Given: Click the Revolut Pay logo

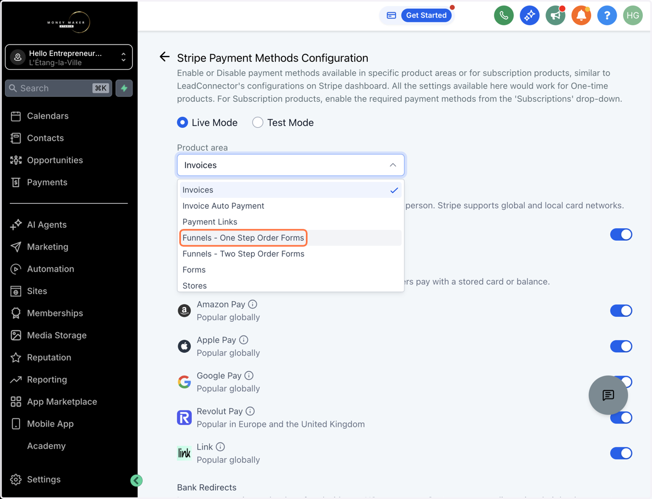Looking at the screenshot, I should (x=184, y=417).
